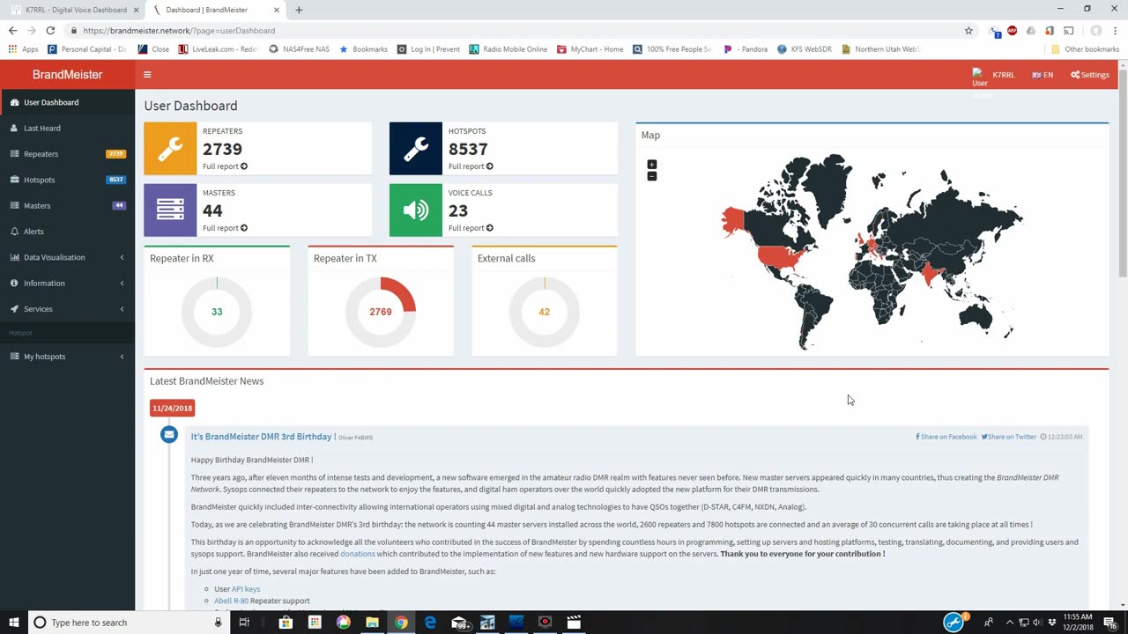Click the blue envelope news icon
The width and height of the screenshot is (1128, 634).
(169, 435)
